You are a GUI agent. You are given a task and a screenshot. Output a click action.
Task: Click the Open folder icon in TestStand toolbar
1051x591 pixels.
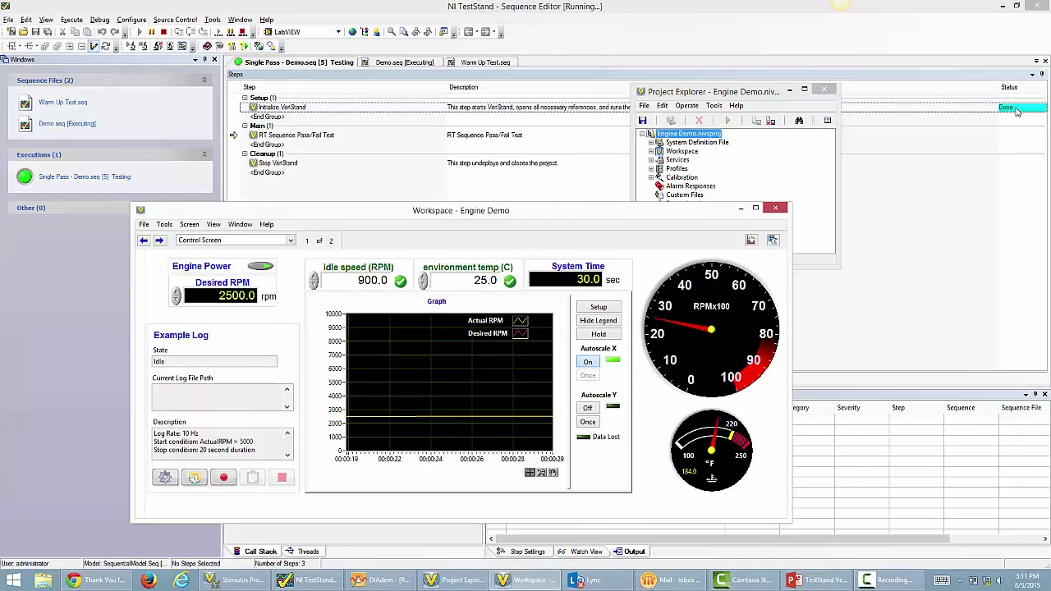click(23, 32)
